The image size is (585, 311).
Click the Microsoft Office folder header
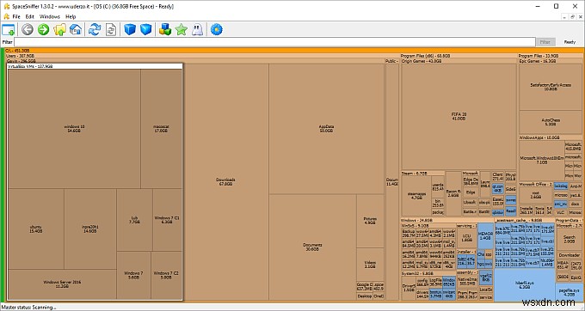point(536,185)
